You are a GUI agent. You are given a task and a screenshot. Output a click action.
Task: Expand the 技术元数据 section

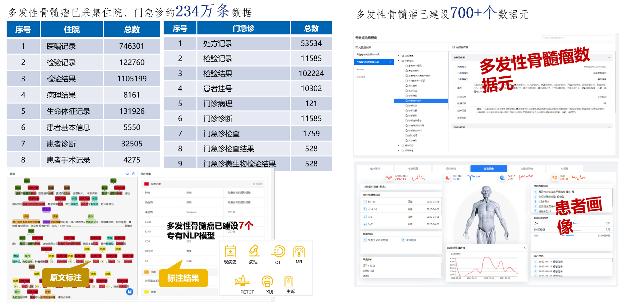tap(609, 127)
